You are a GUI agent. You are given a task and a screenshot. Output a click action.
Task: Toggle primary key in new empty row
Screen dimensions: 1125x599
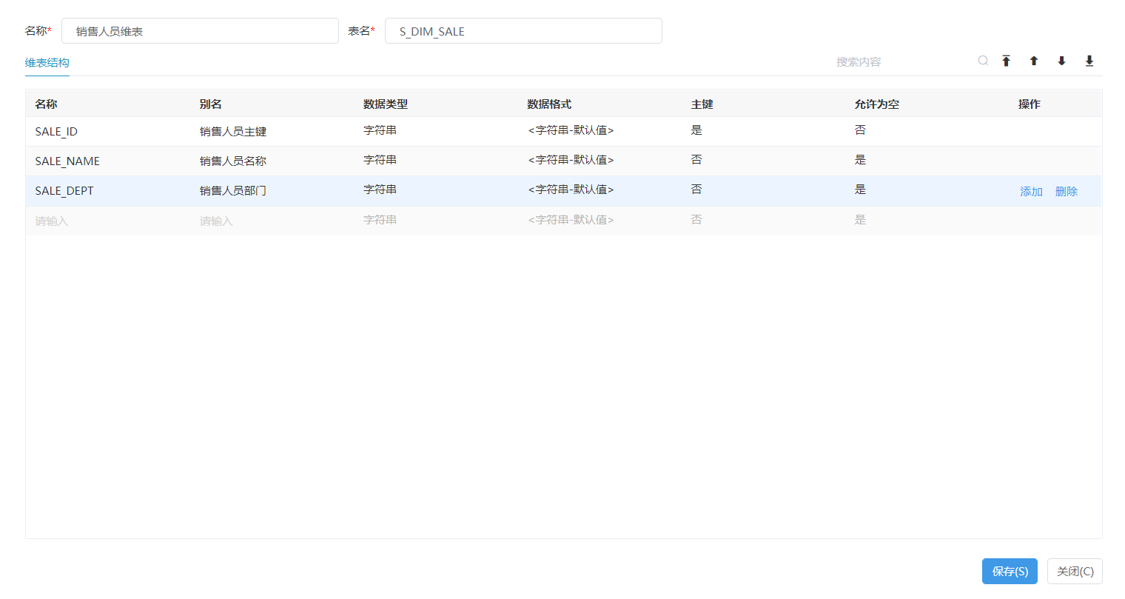pyautogui.click(x=696, y=220)
